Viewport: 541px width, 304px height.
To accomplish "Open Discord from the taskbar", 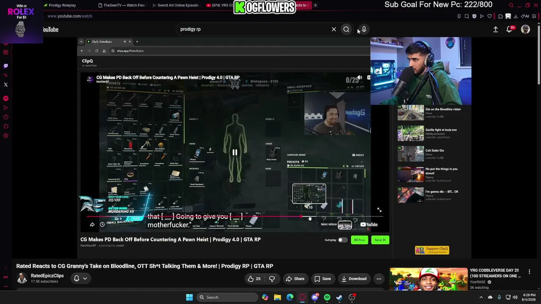I will coord(315,297).
